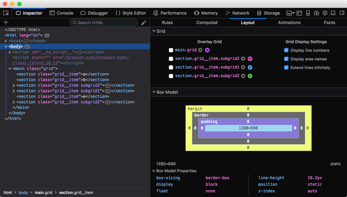This screenshot has height=197, width=347.
Task: Collapse the Box Model section
Action: (154, 92)
